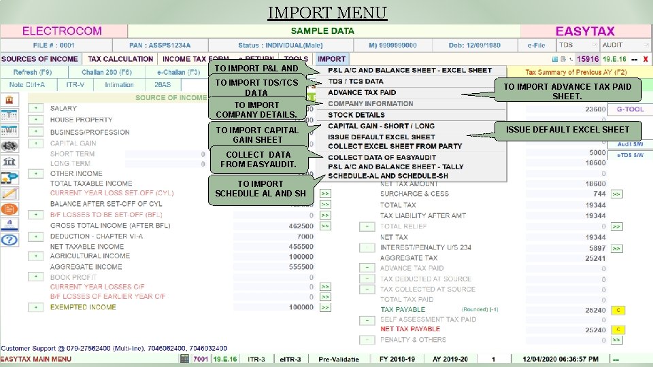The height and width of the screenshot is (367, 653).
Task: Select Advance Tax Paid import option
Action: point(411,92)
